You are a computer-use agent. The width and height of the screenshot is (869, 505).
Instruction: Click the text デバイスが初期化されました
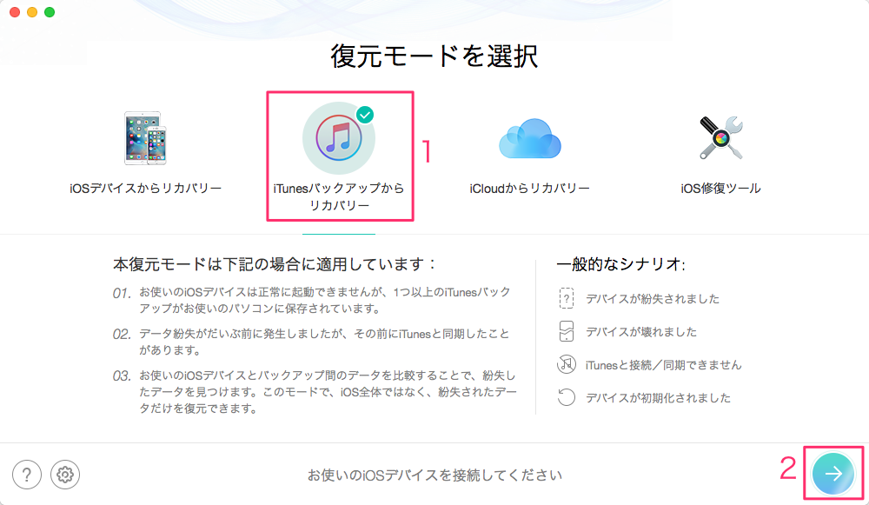point(658,398)
